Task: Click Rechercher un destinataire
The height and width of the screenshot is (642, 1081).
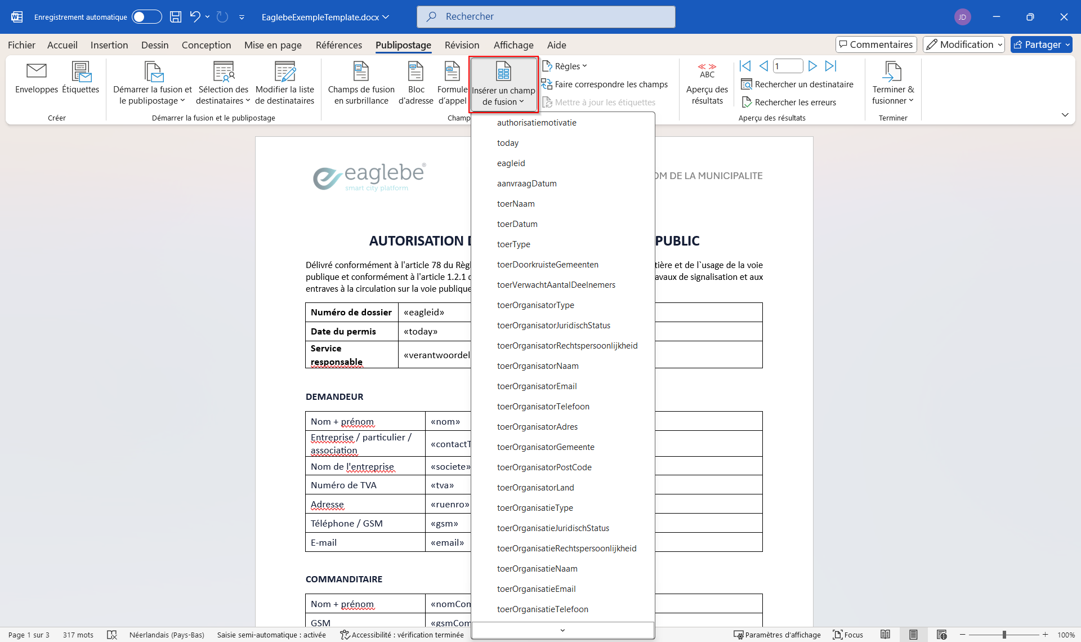Action: [797, 84]
